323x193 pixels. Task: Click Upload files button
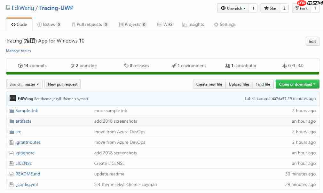click(239, 84)
